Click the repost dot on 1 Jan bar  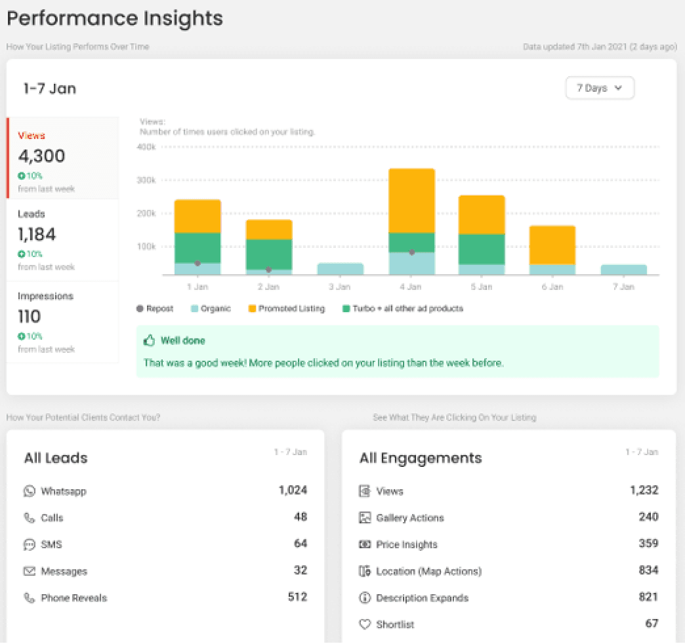pyautogui.click(x=197, y=264)
